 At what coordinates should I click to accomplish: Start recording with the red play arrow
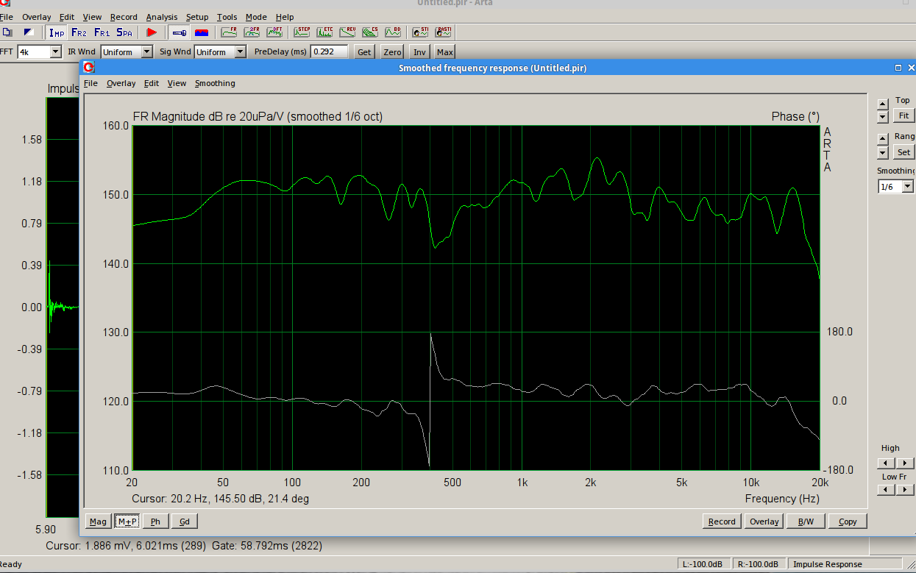coord(152,32)
